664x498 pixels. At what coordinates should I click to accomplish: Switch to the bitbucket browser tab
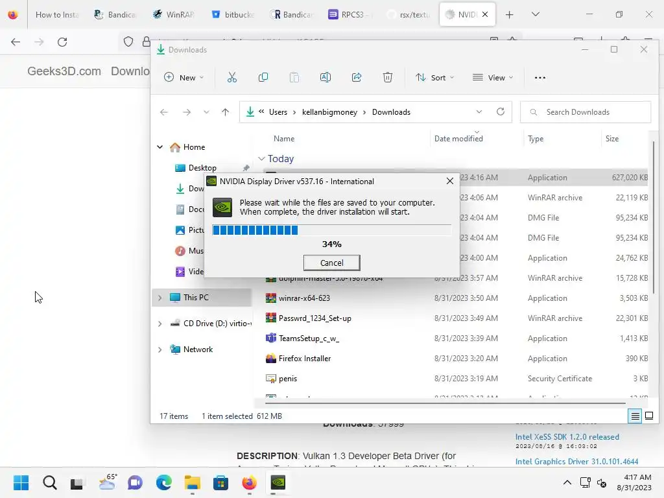coord(232,14)
